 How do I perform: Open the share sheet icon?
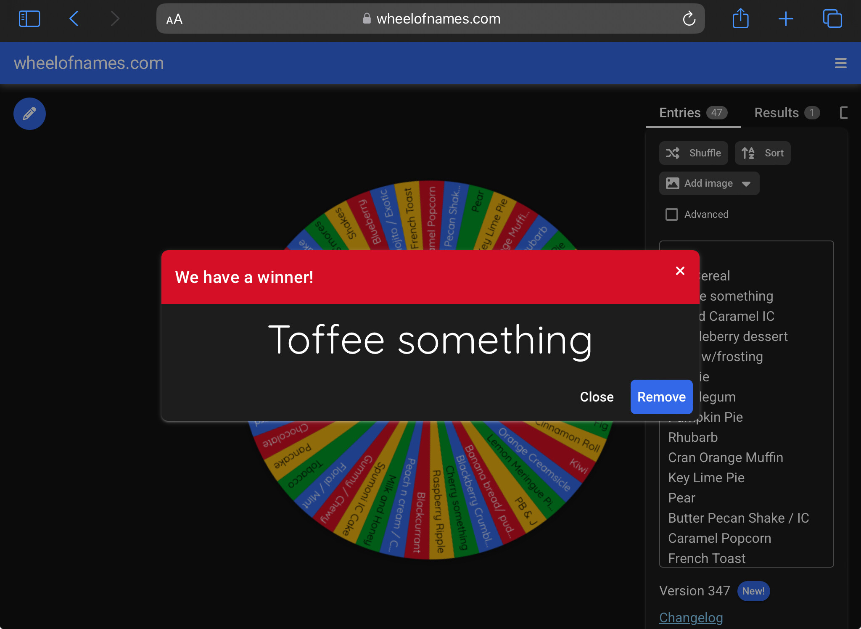point(740,18)
